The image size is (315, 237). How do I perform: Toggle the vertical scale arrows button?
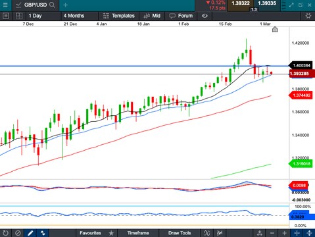coord(309,233)
